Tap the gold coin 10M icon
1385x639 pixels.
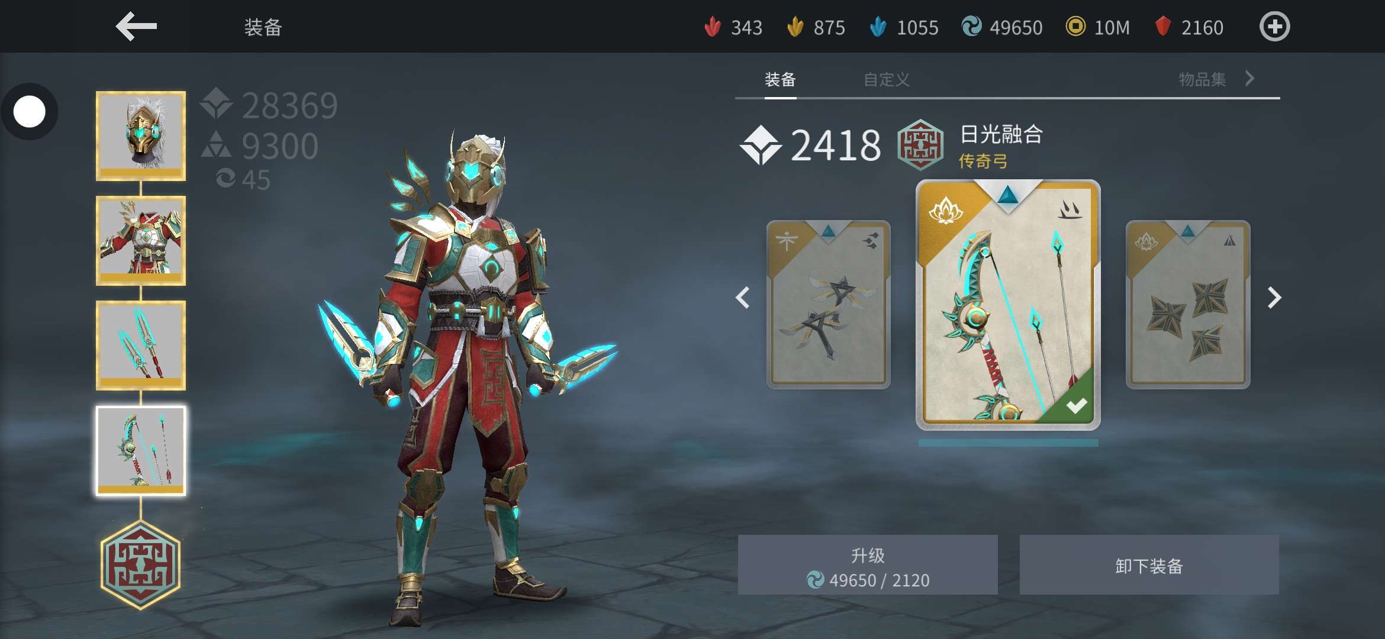(x=1075, y=27)
